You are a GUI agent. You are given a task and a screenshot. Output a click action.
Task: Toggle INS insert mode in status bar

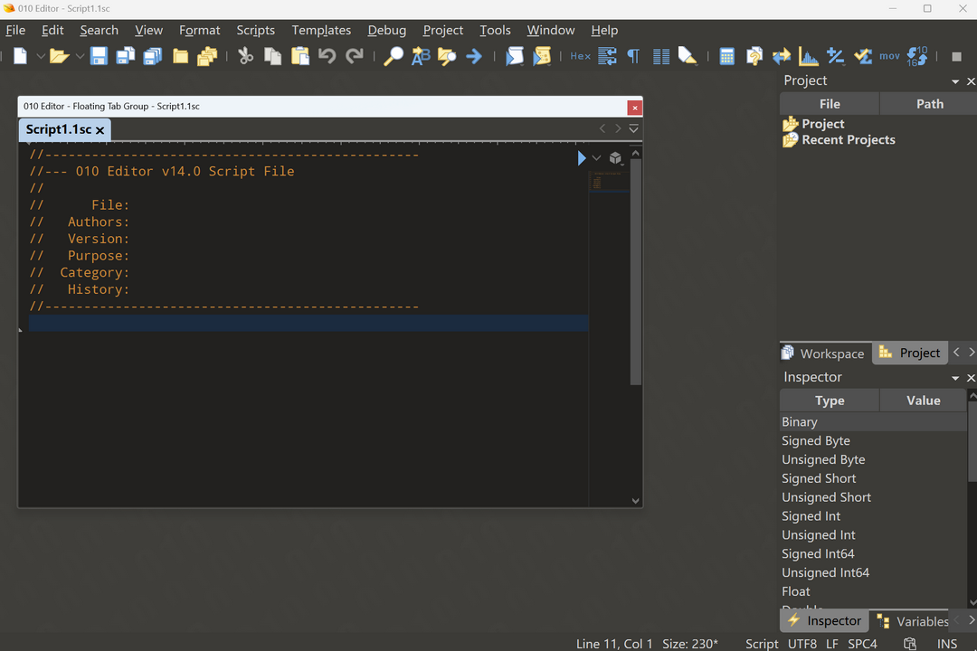[947, 644]
